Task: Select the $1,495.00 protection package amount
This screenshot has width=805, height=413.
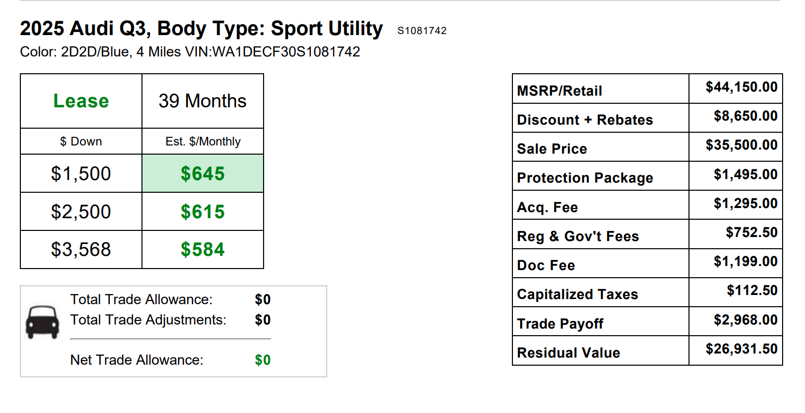Action: click(x=745, y=174)
